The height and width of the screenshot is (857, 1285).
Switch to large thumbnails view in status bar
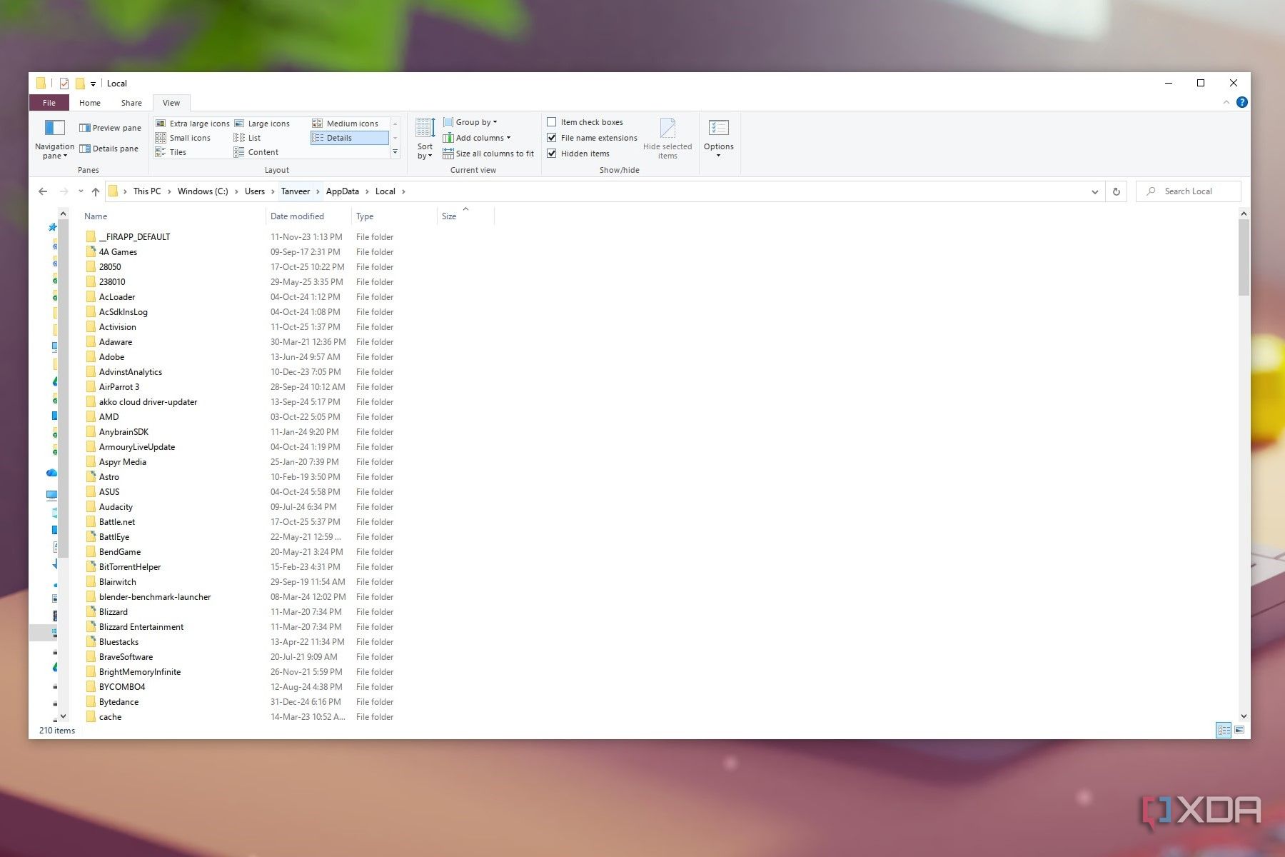1239,730
